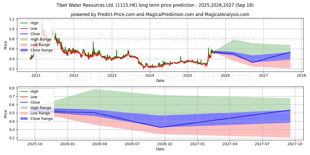Click the blue close line's lowest point in bottom chart
Viewport: 310px width, 155px height.
[160, 127]
